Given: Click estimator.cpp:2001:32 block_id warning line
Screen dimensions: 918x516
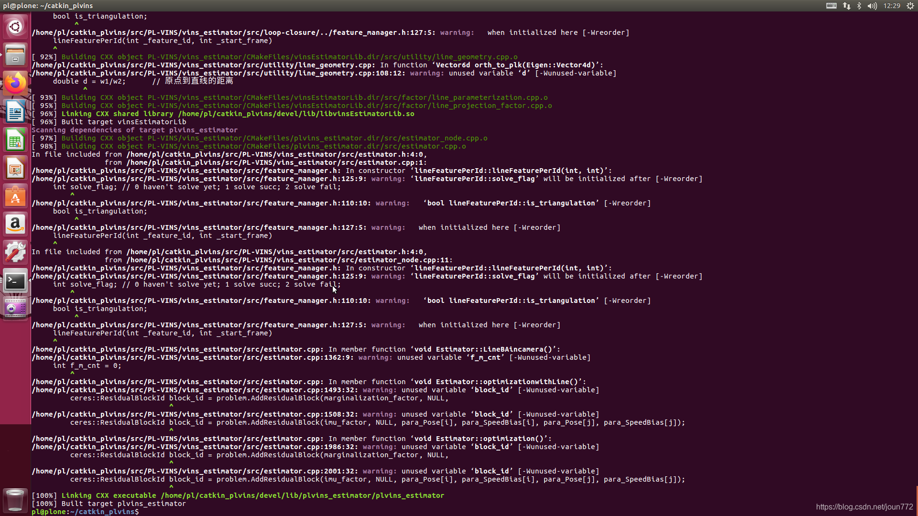Looking at the screenshot, I should point(315,471).
